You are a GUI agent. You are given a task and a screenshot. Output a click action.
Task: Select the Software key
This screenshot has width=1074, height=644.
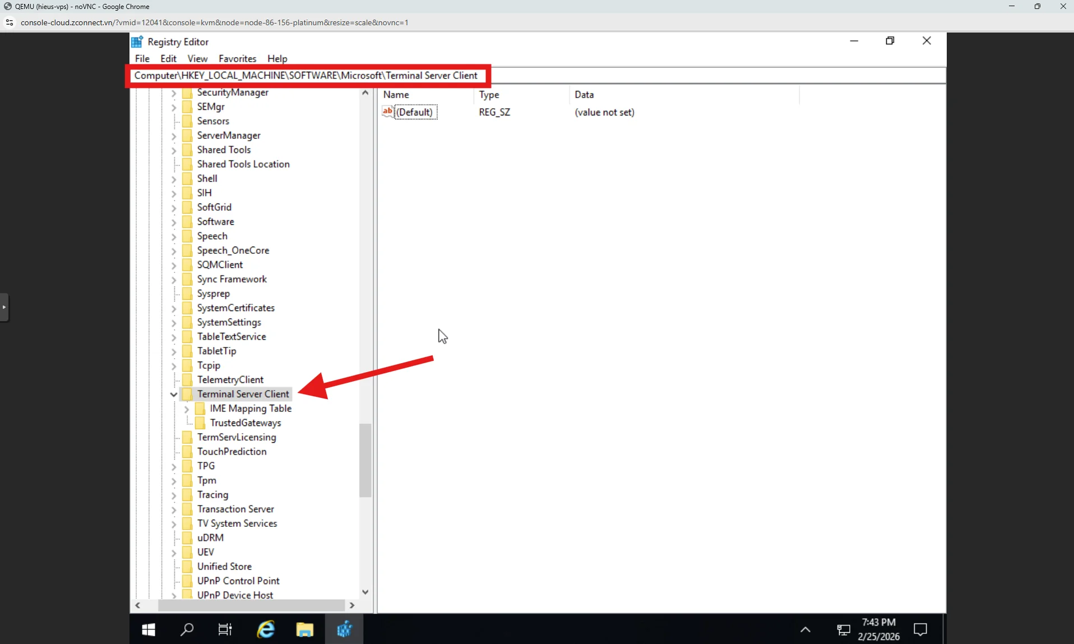click(215, 221)
